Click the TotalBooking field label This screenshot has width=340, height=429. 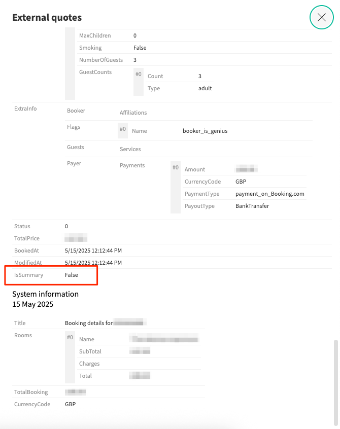point(31,392)
